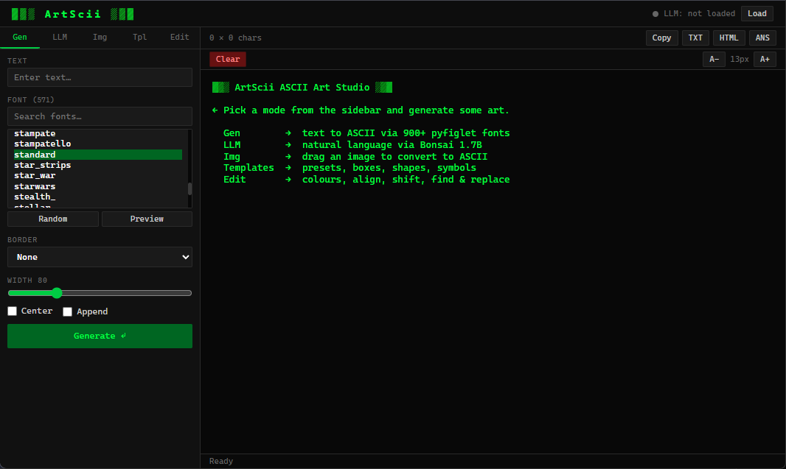Open the Border dropdown
The width and height of the screenshot is (786, 469).
coord(100,257)
